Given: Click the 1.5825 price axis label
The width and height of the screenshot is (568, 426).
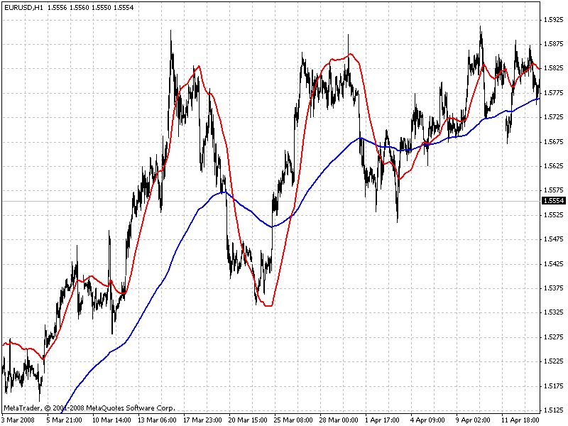Looking at the screenshot, I should 554,68.
